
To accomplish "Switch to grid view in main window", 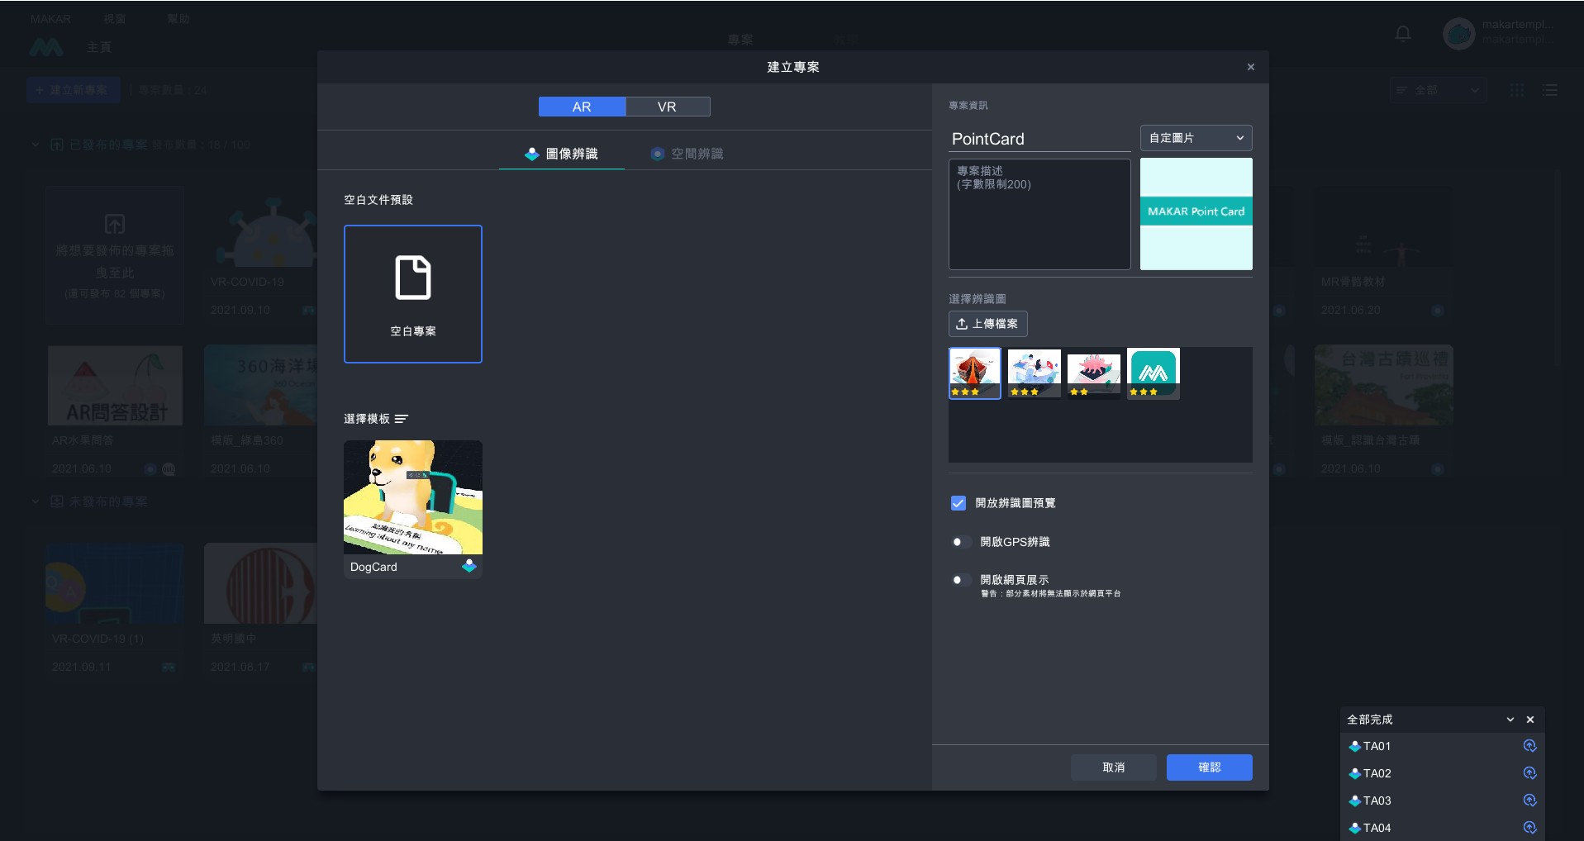I will pos(1517,90).
